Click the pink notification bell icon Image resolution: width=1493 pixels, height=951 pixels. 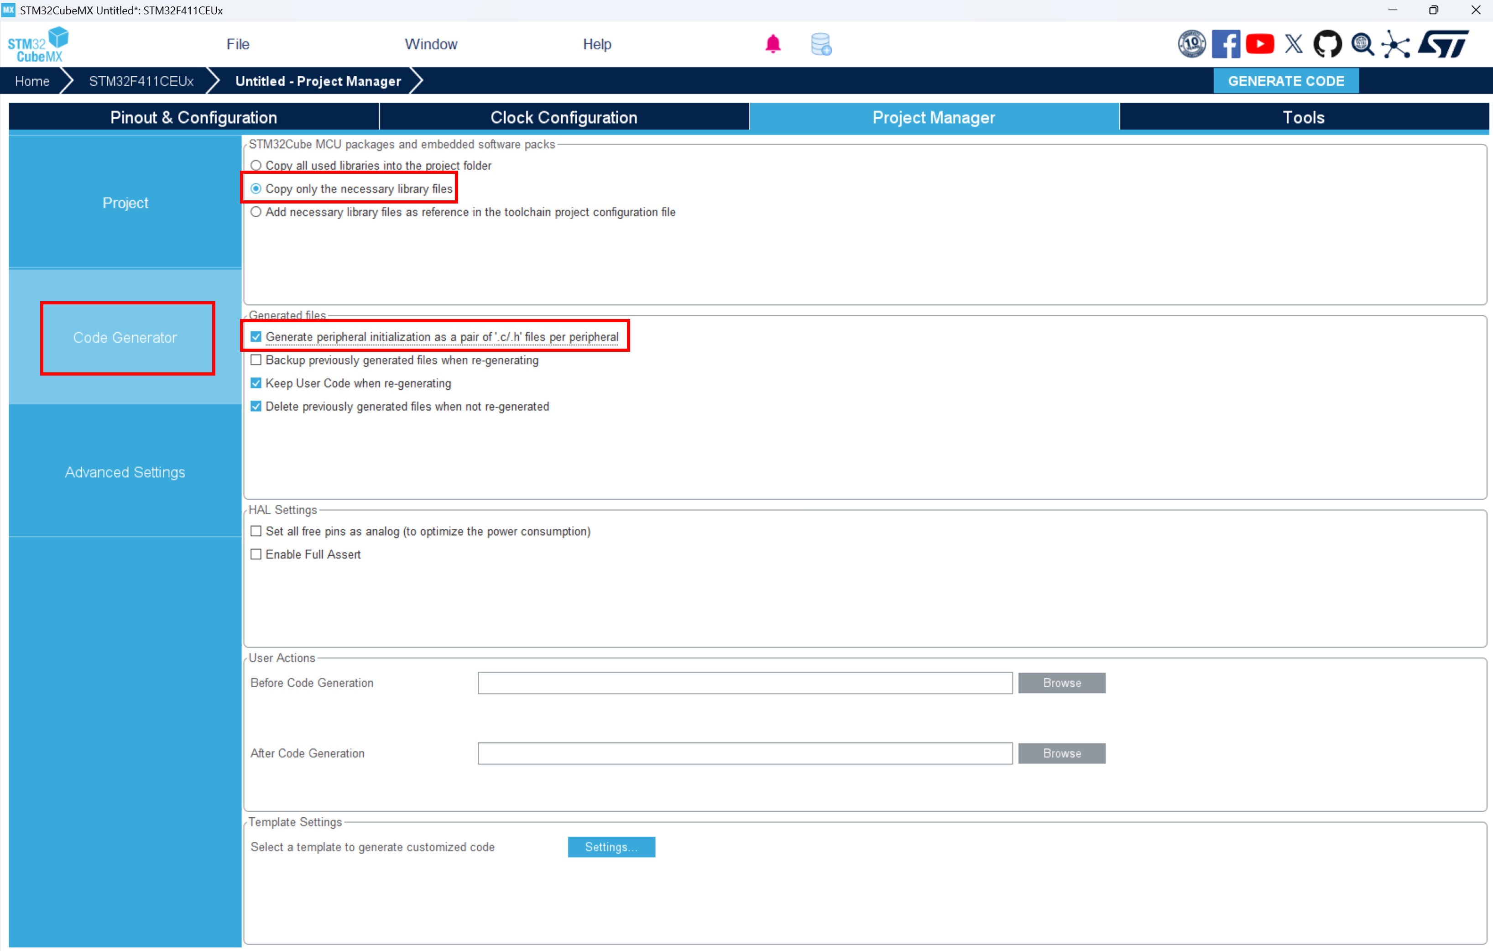pos(773,44)
